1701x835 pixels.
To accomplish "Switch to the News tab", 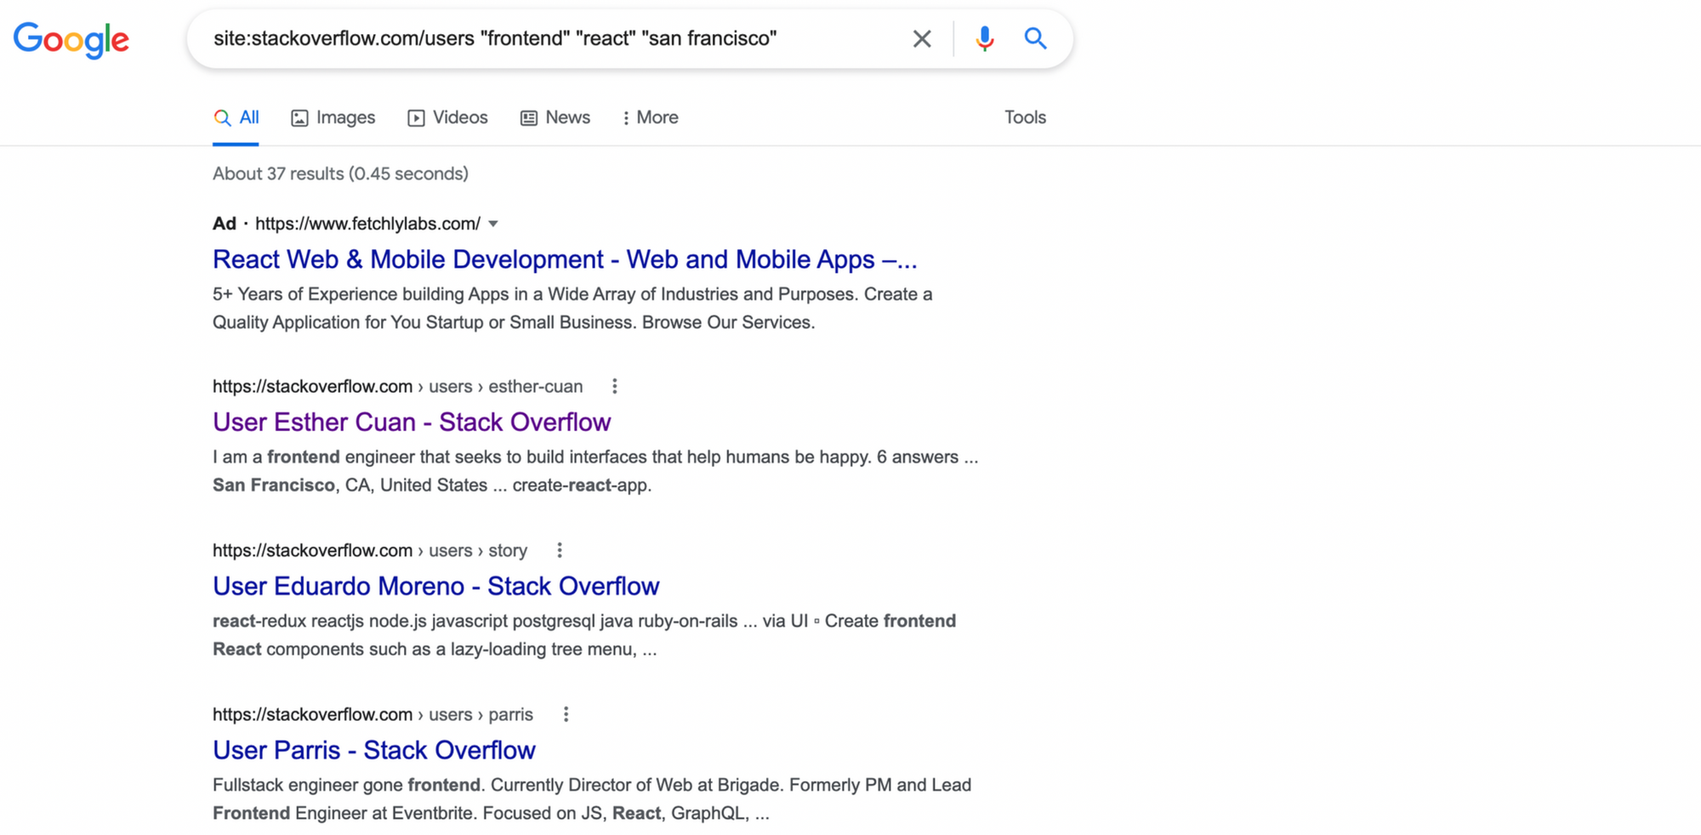I will pos(555,117).
